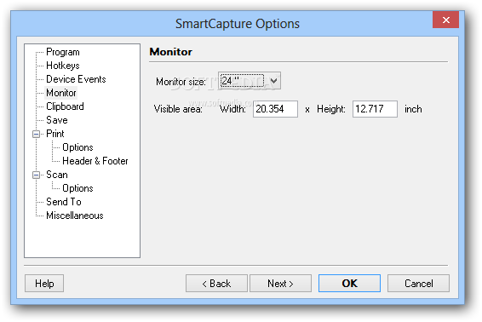Click the Help button
The width and height of the screenshot is (482, 322).
[x=44, y=284]
